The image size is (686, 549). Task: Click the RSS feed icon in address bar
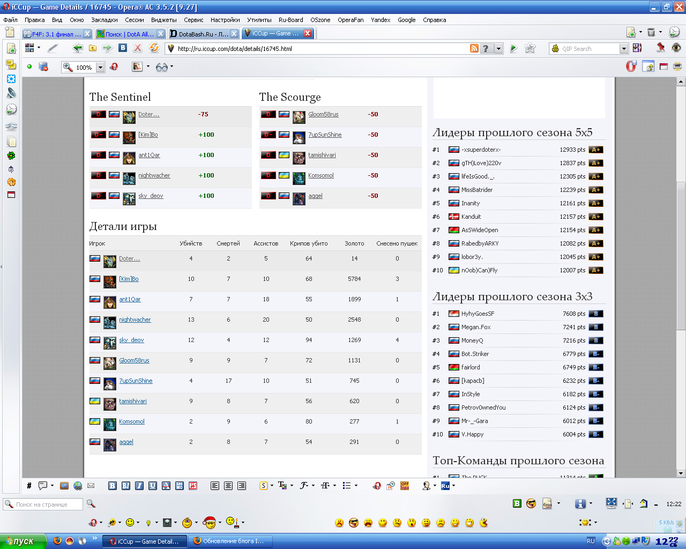[x=474, y=49]
